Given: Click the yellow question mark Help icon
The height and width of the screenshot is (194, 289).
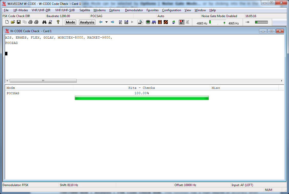Looking at the screenshot, I should coord(58,22).
